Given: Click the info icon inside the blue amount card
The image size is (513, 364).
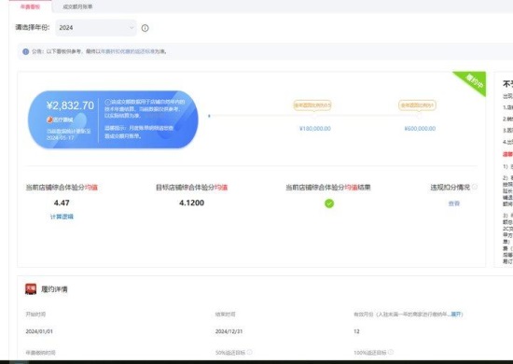Looking at the screenshot, I should [x=107, y=102].
